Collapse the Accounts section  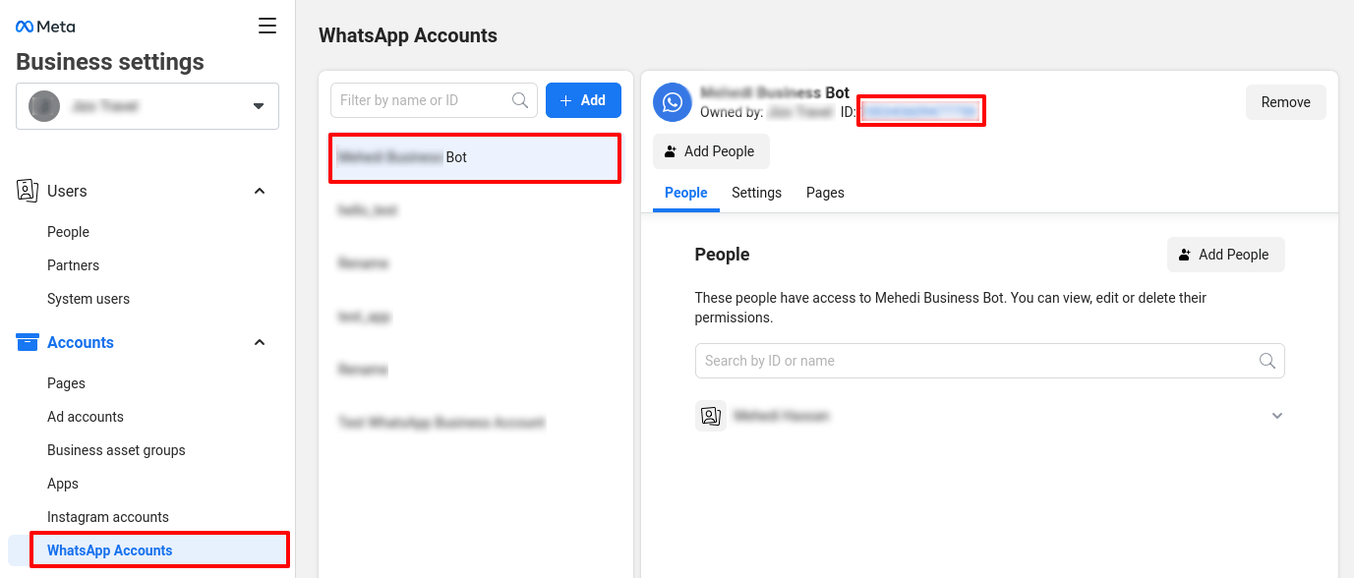click(260, 342)
